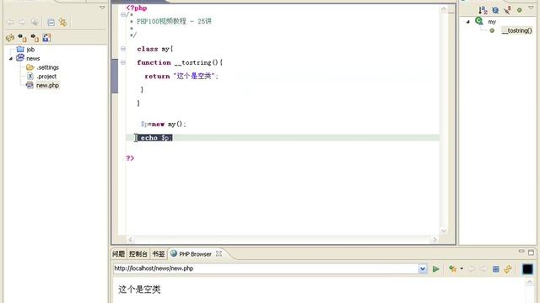
Task: Click the editor's horizontal scrollbar left arrow
Action: [x=130, y=239]
